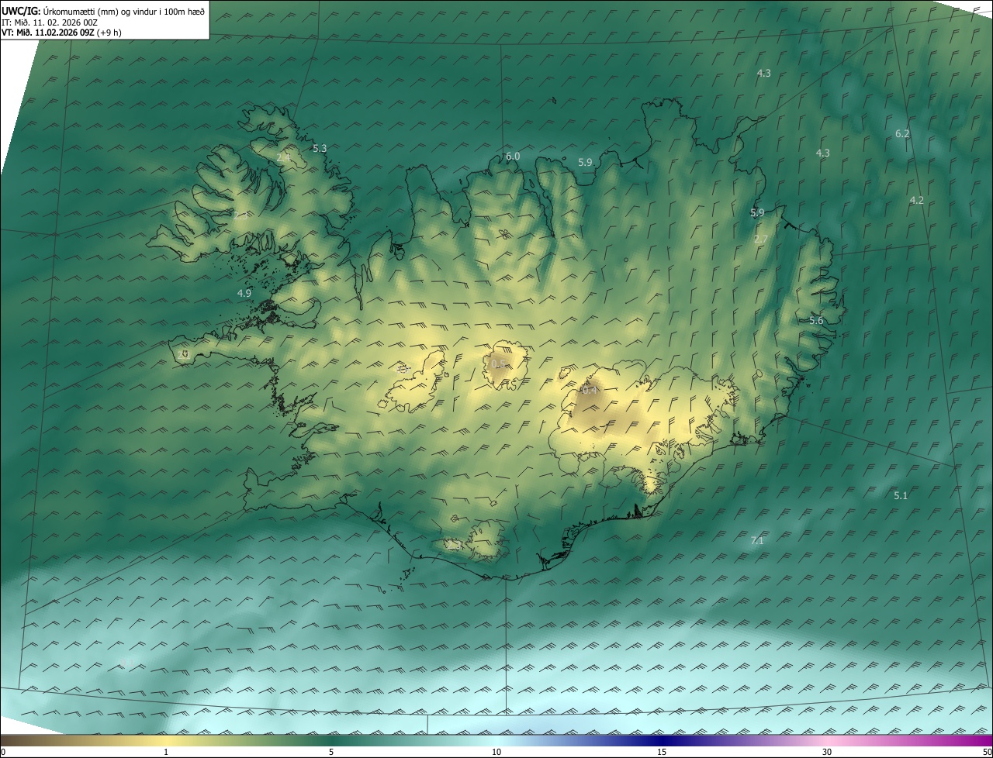
Task: Click the colour scale label 30
Action: pyautogui.click(x=827, y=753)
